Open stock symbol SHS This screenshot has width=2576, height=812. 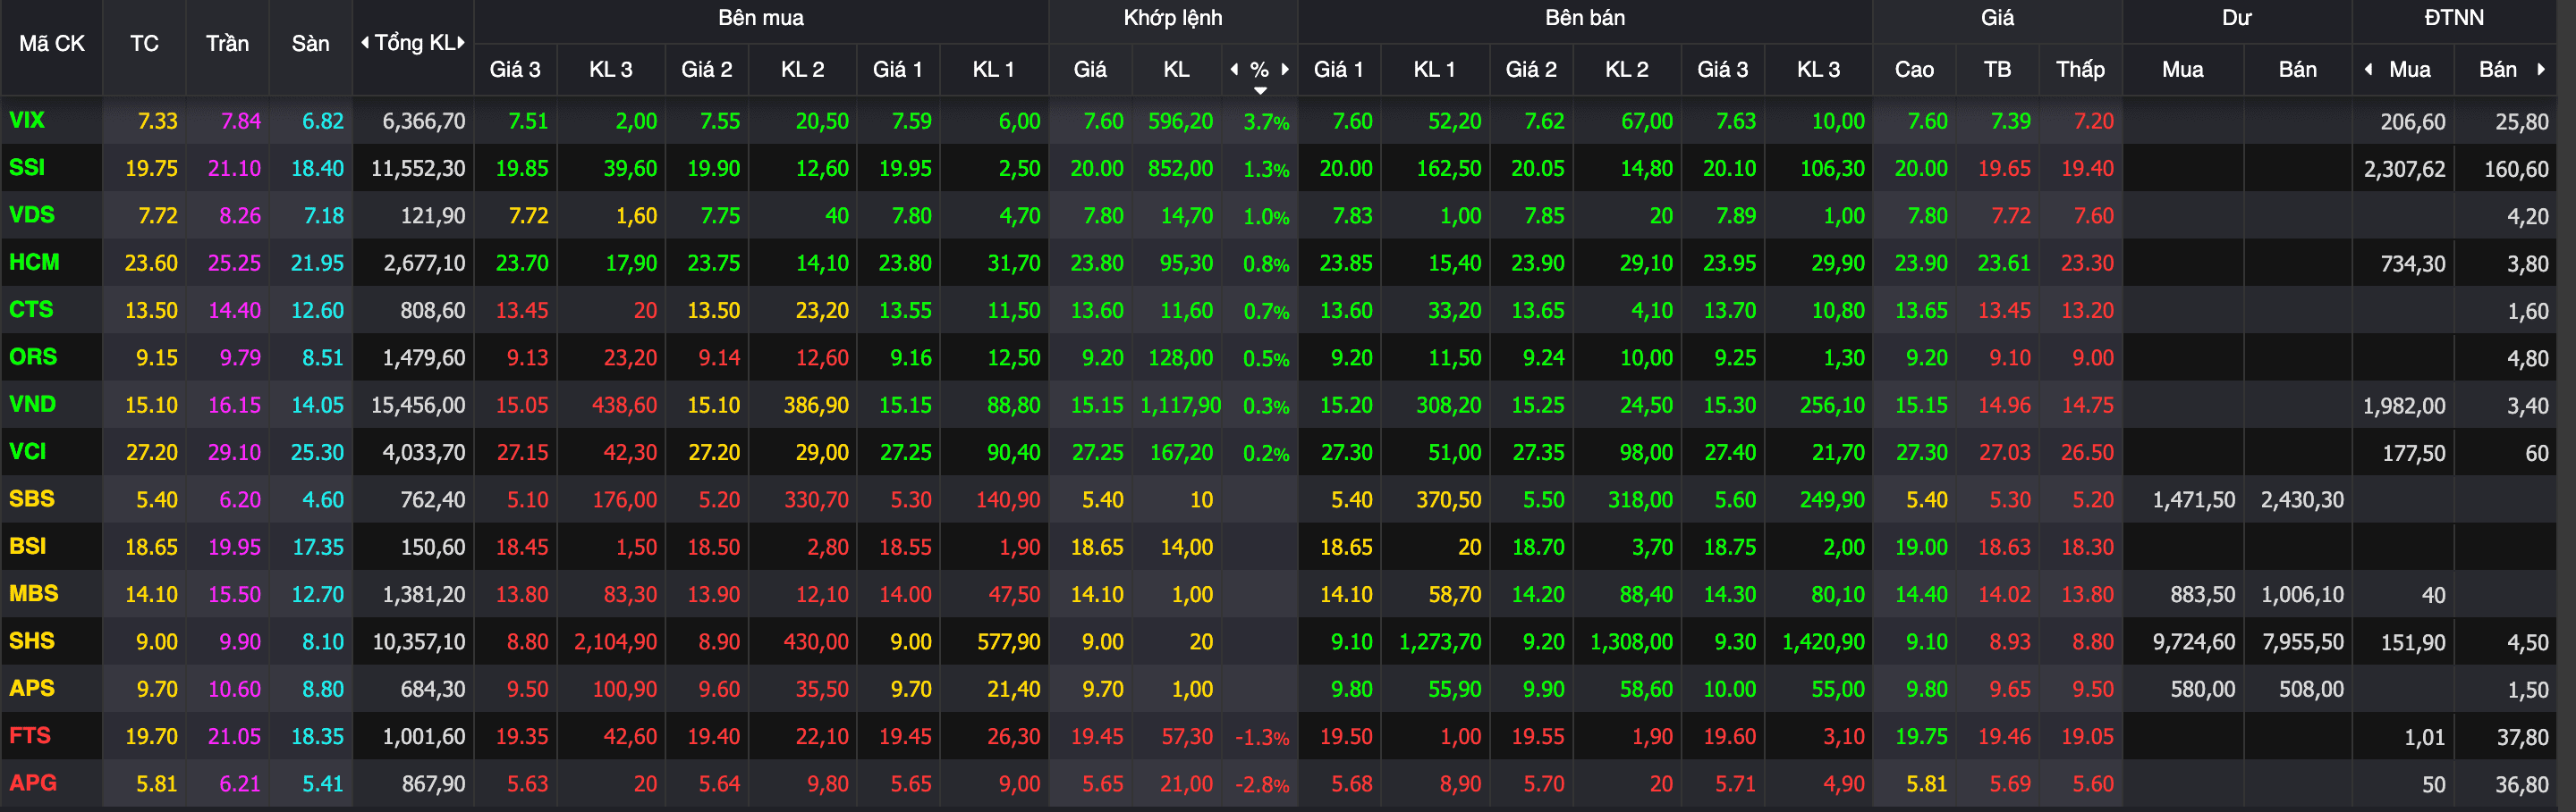32,641
